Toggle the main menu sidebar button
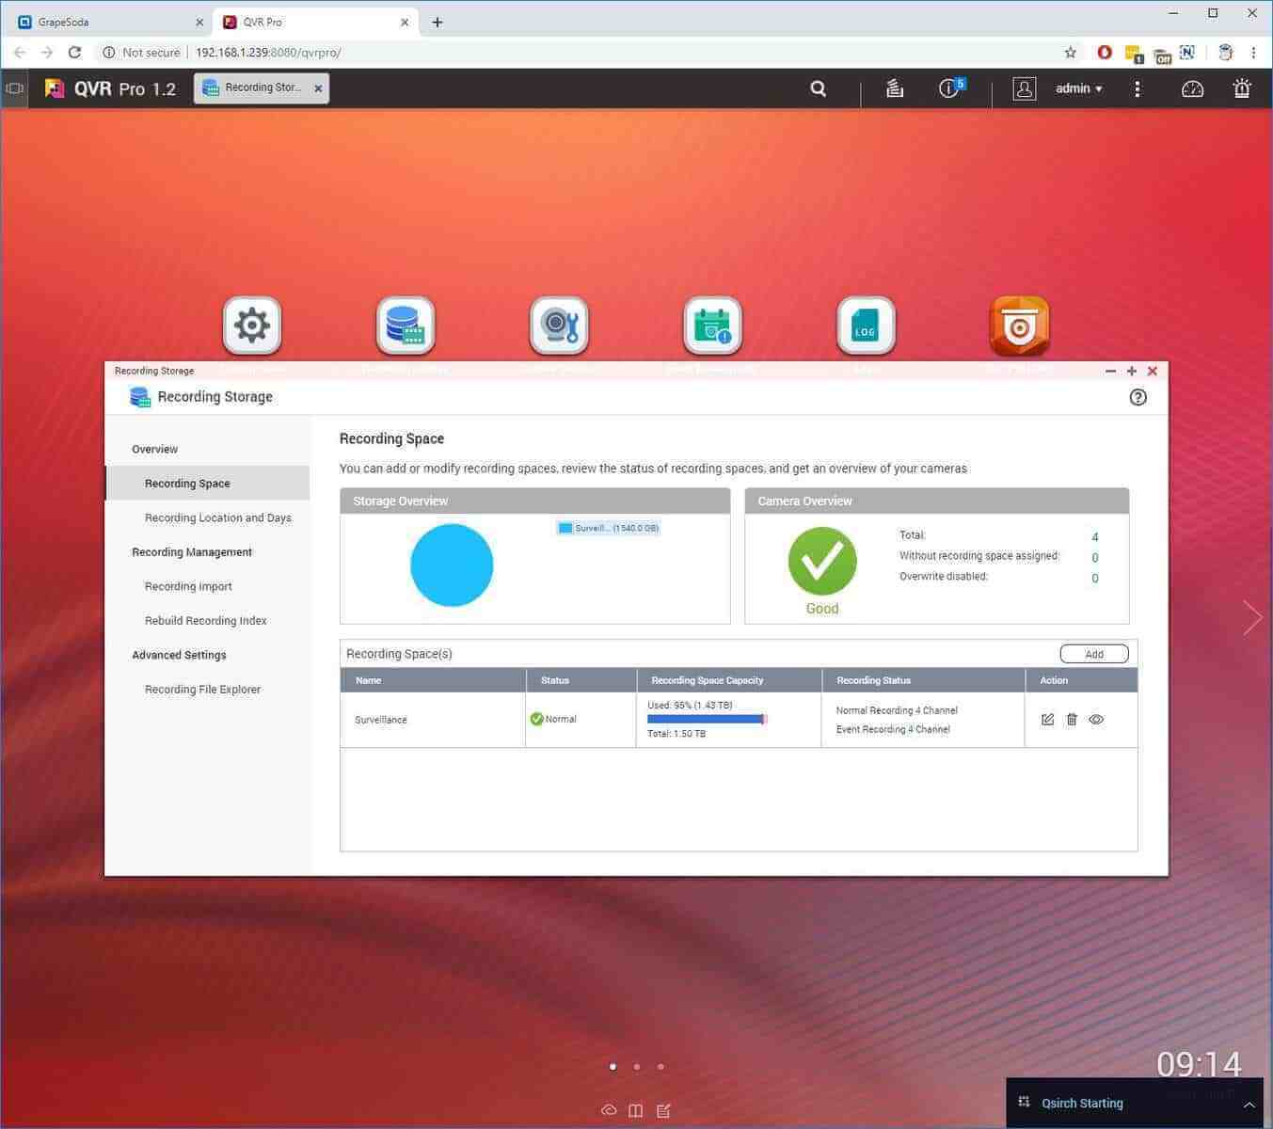 14,88
